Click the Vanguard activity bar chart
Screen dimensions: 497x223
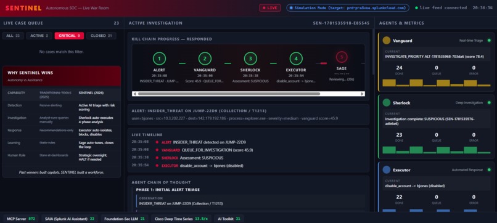437,83
